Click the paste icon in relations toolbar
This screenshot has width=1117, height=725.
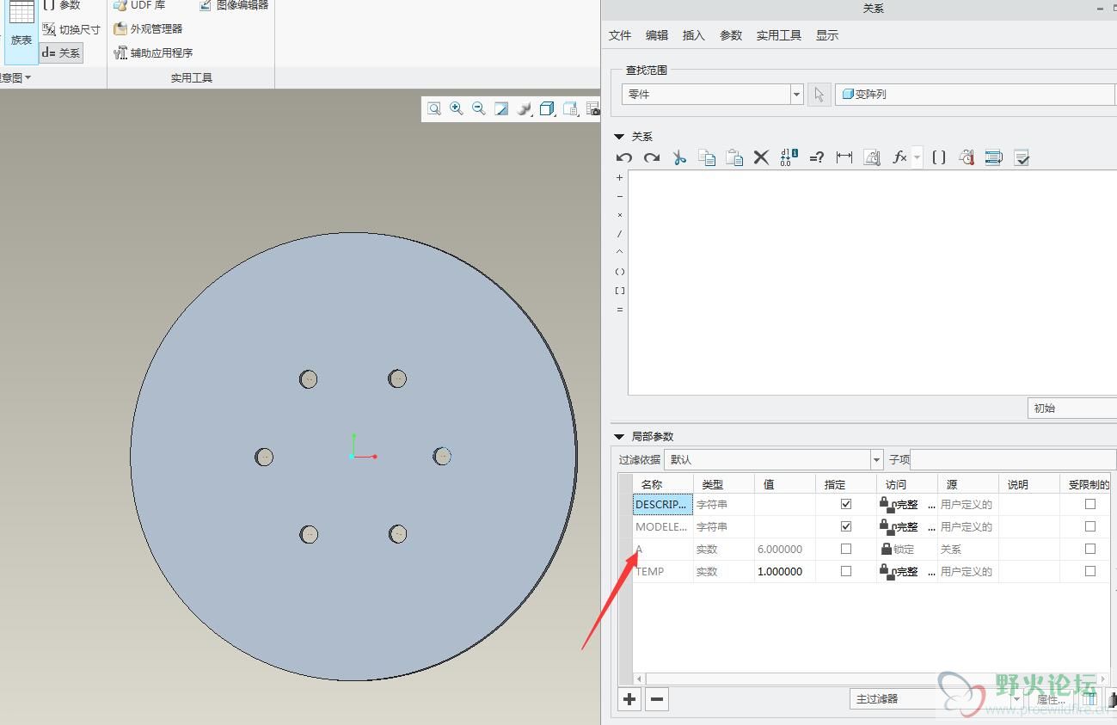coord(734,157)
